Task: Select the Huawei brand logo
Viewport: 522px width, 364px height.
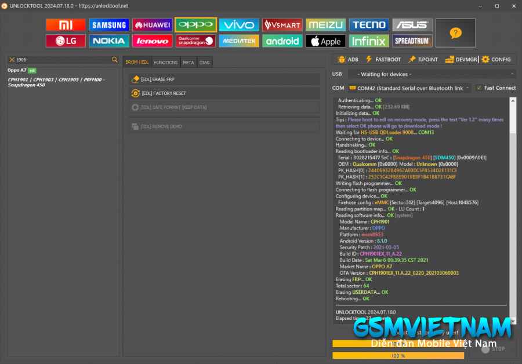Action: (152, 25)
